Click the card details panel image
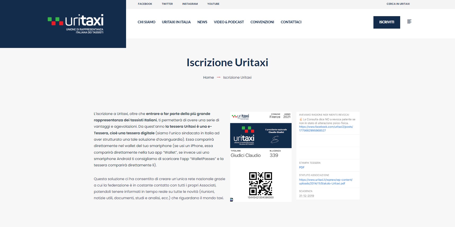Viewport: 455px width, 227px height. tap(328, 155)
